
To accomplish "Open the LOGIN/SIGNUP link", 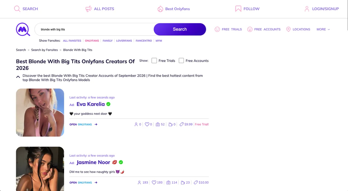I will 325,9.
